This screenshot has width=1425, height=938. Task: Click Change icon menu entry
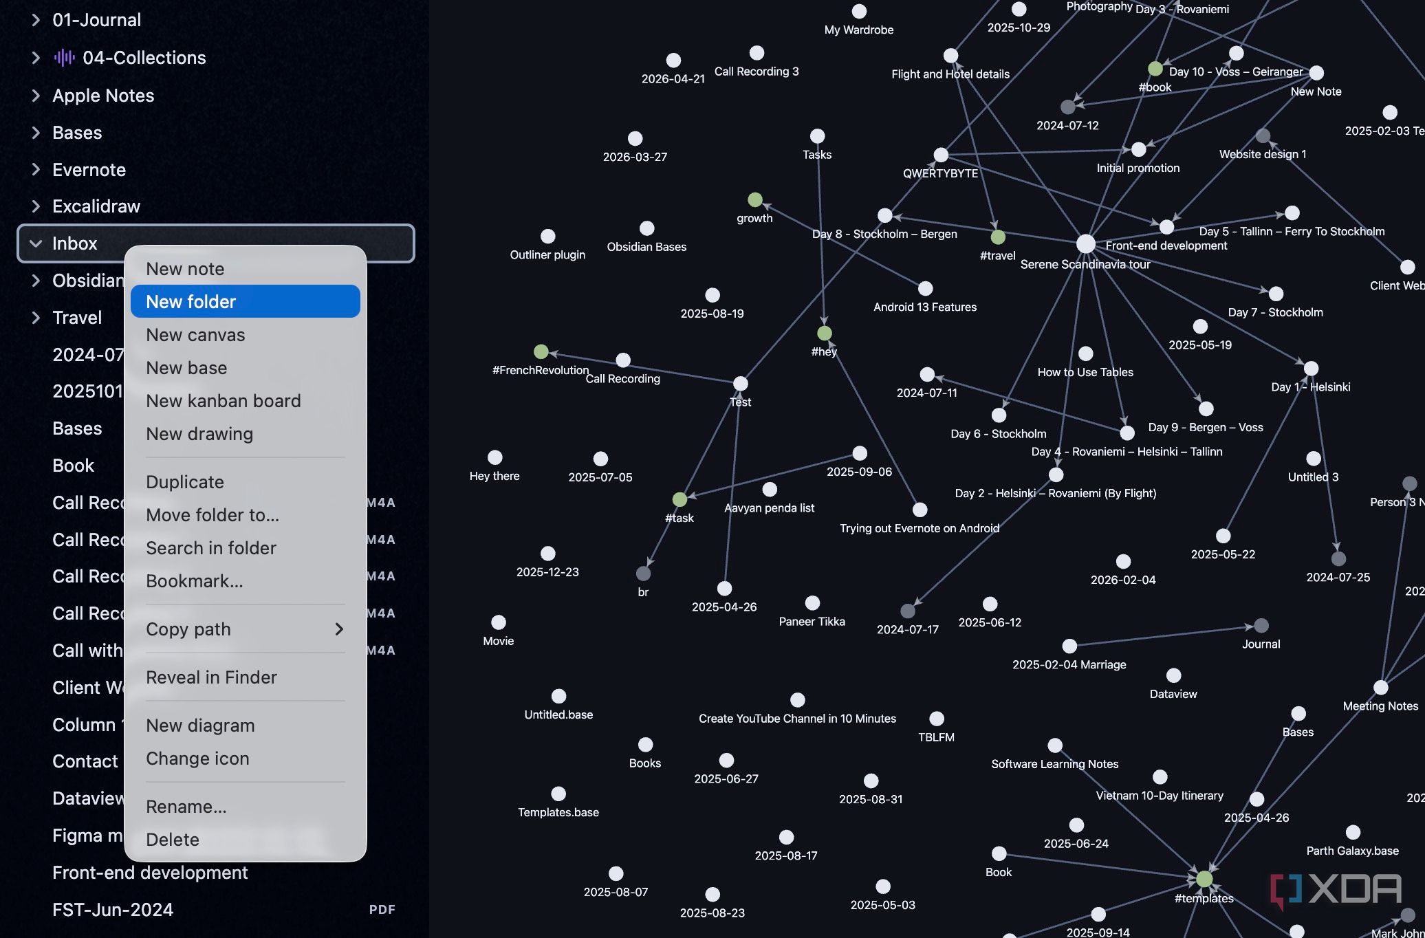click(x=246, y=759)
